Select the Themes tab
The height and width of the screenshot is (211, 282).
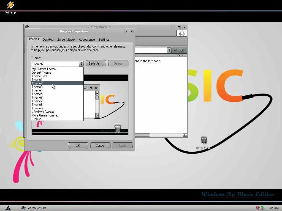point(34,39)
